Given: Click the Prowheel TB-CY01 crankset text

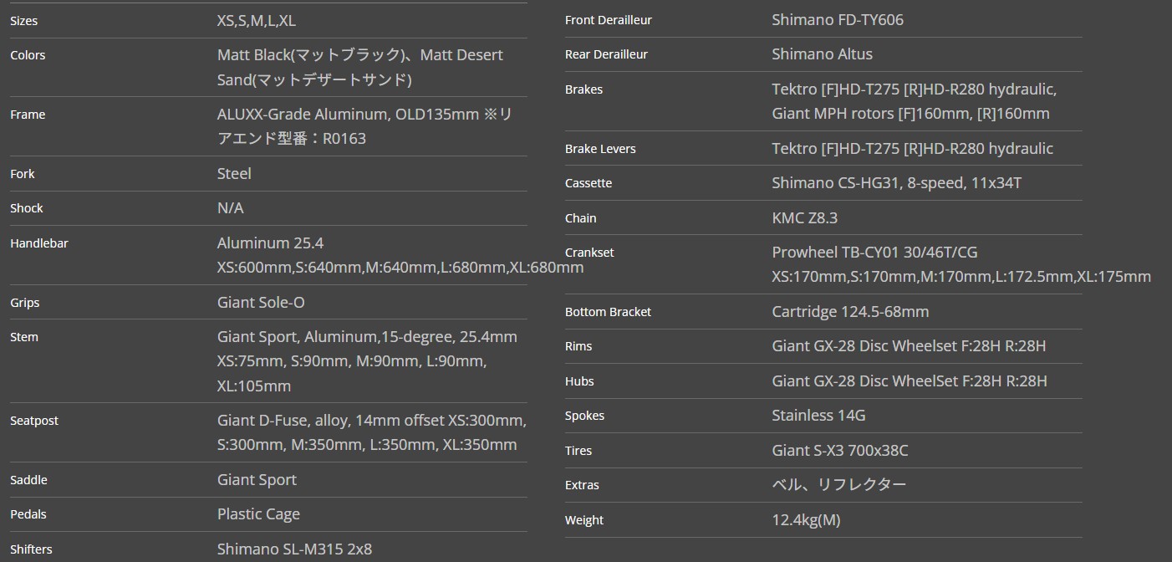Looking at the screenshot, I should tap(874, 253).
